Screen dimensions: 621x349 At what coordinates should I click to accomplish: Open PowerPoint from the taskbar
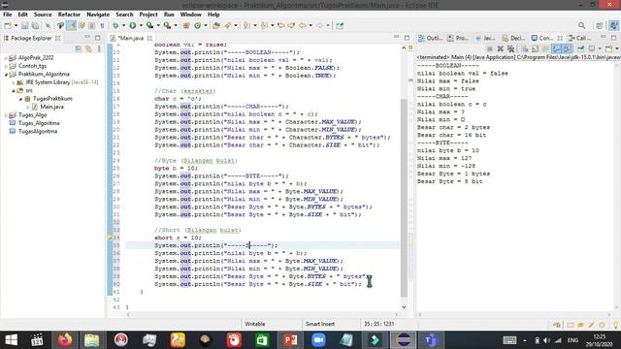290,340
